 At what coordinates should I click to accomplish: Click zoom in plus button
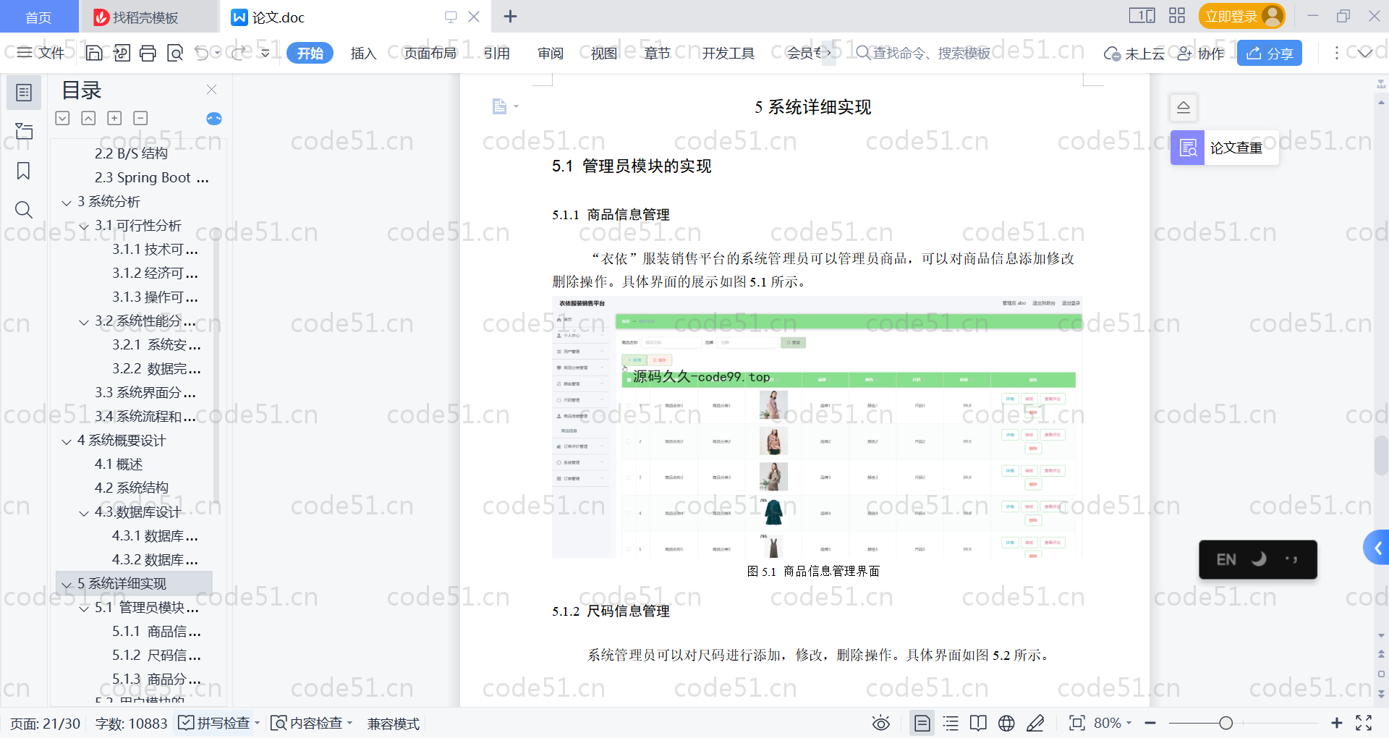(x=1336, y=723)
